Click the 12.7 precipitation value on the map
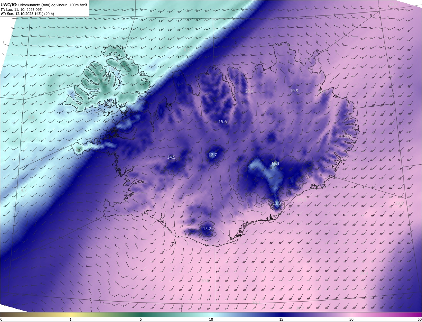Image resolution: width=422 pixels, height=322 pixels. [213, 155]
